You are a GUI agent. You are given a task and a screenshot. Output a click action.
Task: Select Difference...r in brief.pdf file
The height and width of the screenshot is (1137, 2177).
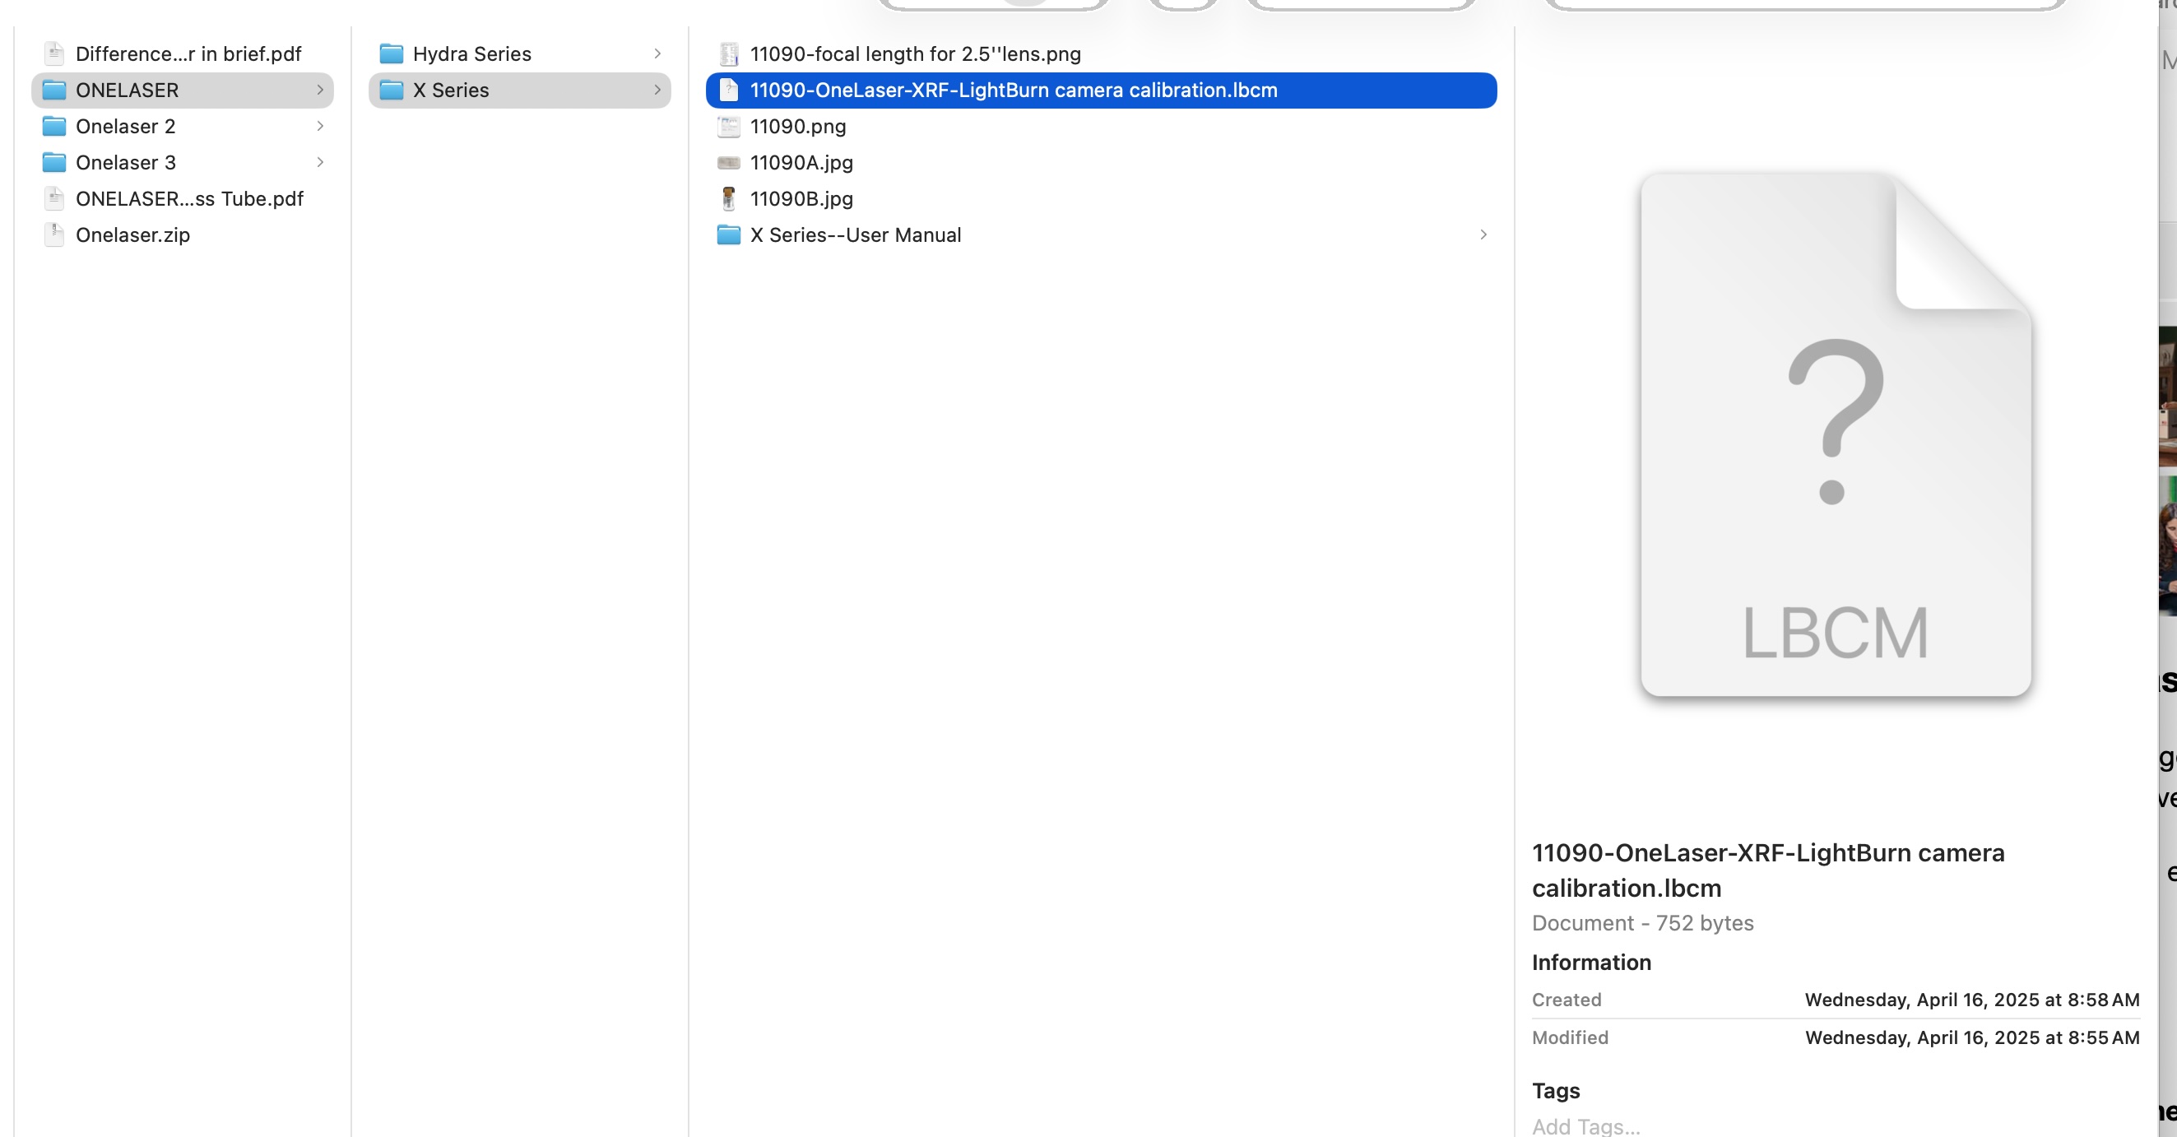coord(188,53)
